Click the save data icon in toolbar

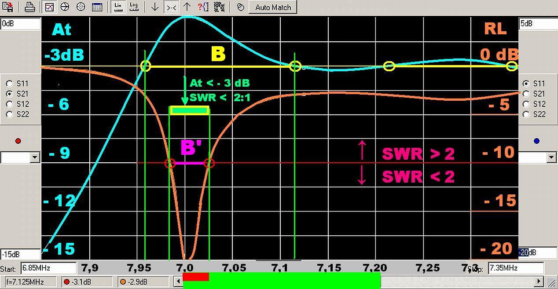click(x=7, y=7)
